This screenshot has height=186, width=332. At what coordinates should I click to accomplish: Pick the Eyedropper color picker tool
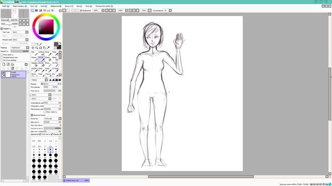pos(48,48)
